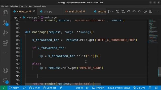Open the Run menu

pos(30,6)
